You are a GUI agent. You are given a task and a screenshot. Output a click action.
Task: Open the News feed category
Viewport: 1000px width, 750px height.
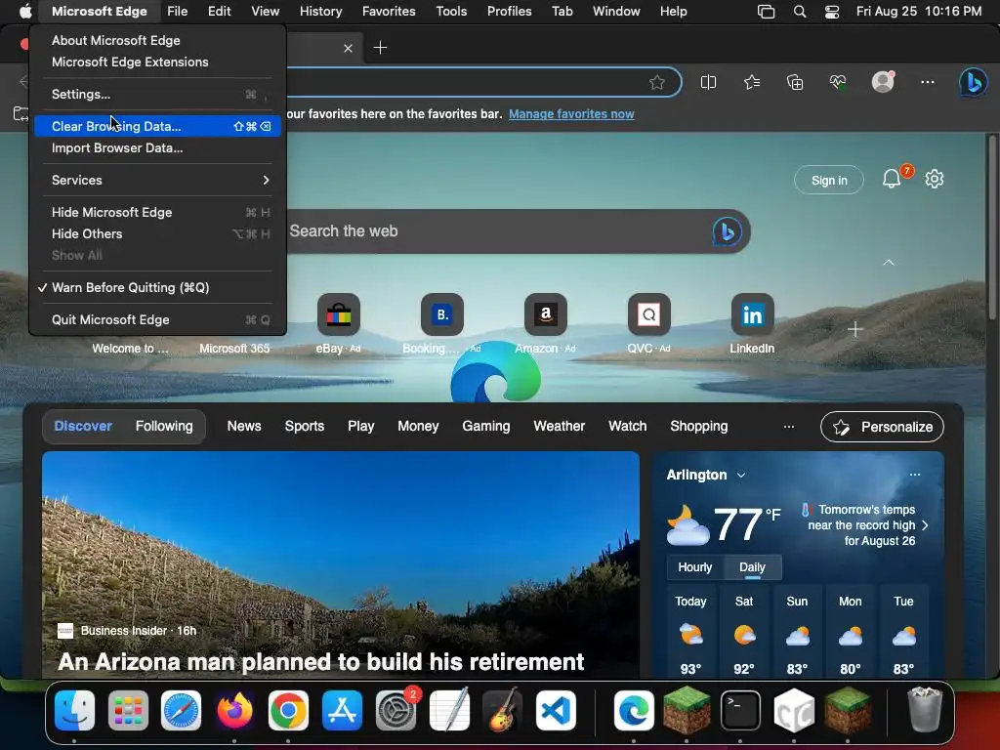point(244,426)
